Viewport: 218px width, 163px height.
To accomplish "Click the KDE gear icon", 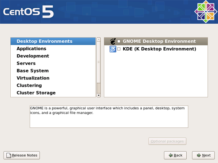I will pos(113,49).
